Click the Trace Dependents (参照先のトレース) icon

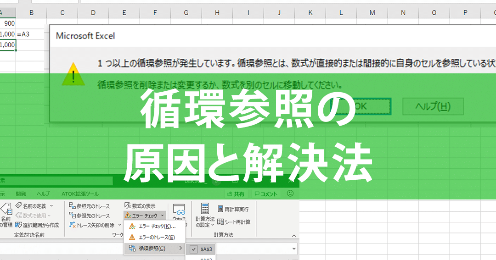click(x=72, y=216)
